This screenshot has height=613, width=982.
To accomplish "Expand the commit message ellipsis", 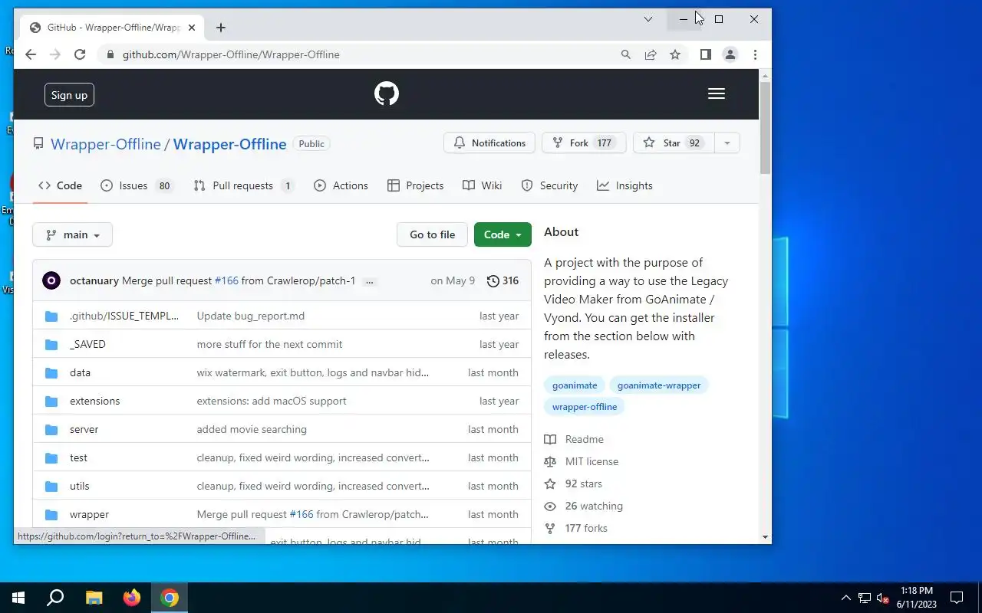I will click(x=369, y=281).
